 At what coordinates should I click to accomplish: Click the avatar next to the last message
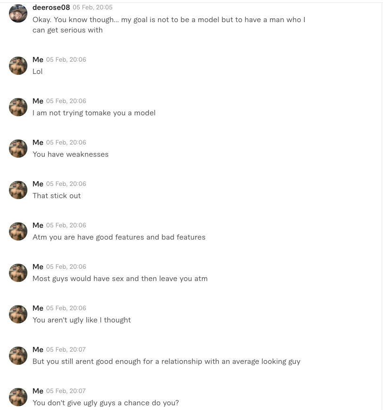tap(18, 397)
